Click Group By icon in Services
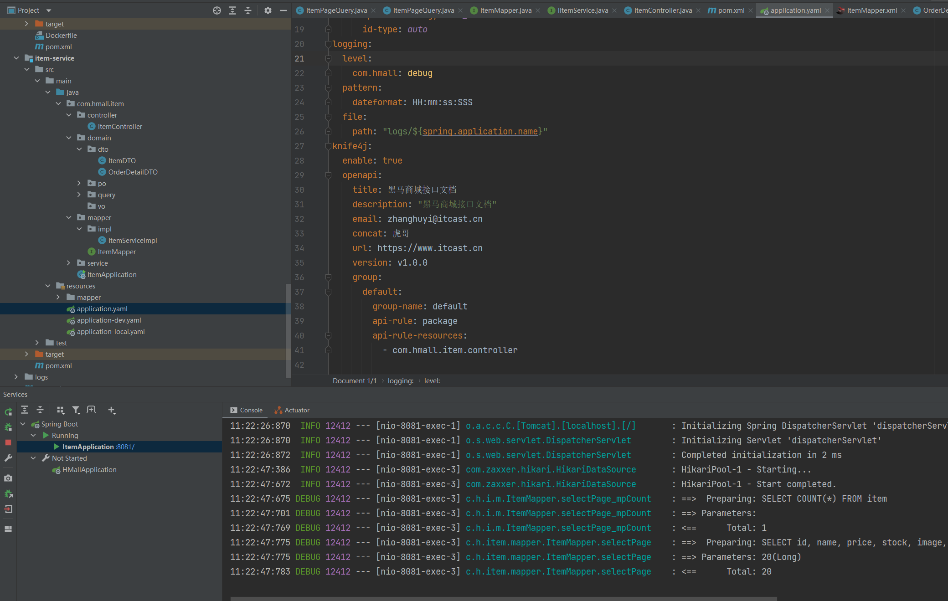The height and width of the screenshot is (601, 948). tap(60, 410)
